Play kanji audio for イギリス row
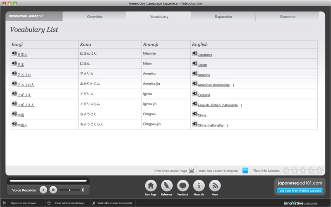Screen dimensions: 331x207 (14, 94)
